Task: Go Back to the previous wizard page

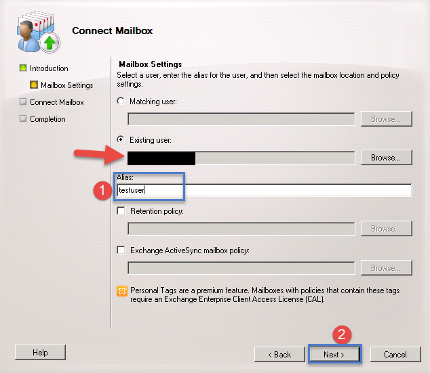Action: tap(279, 354)
